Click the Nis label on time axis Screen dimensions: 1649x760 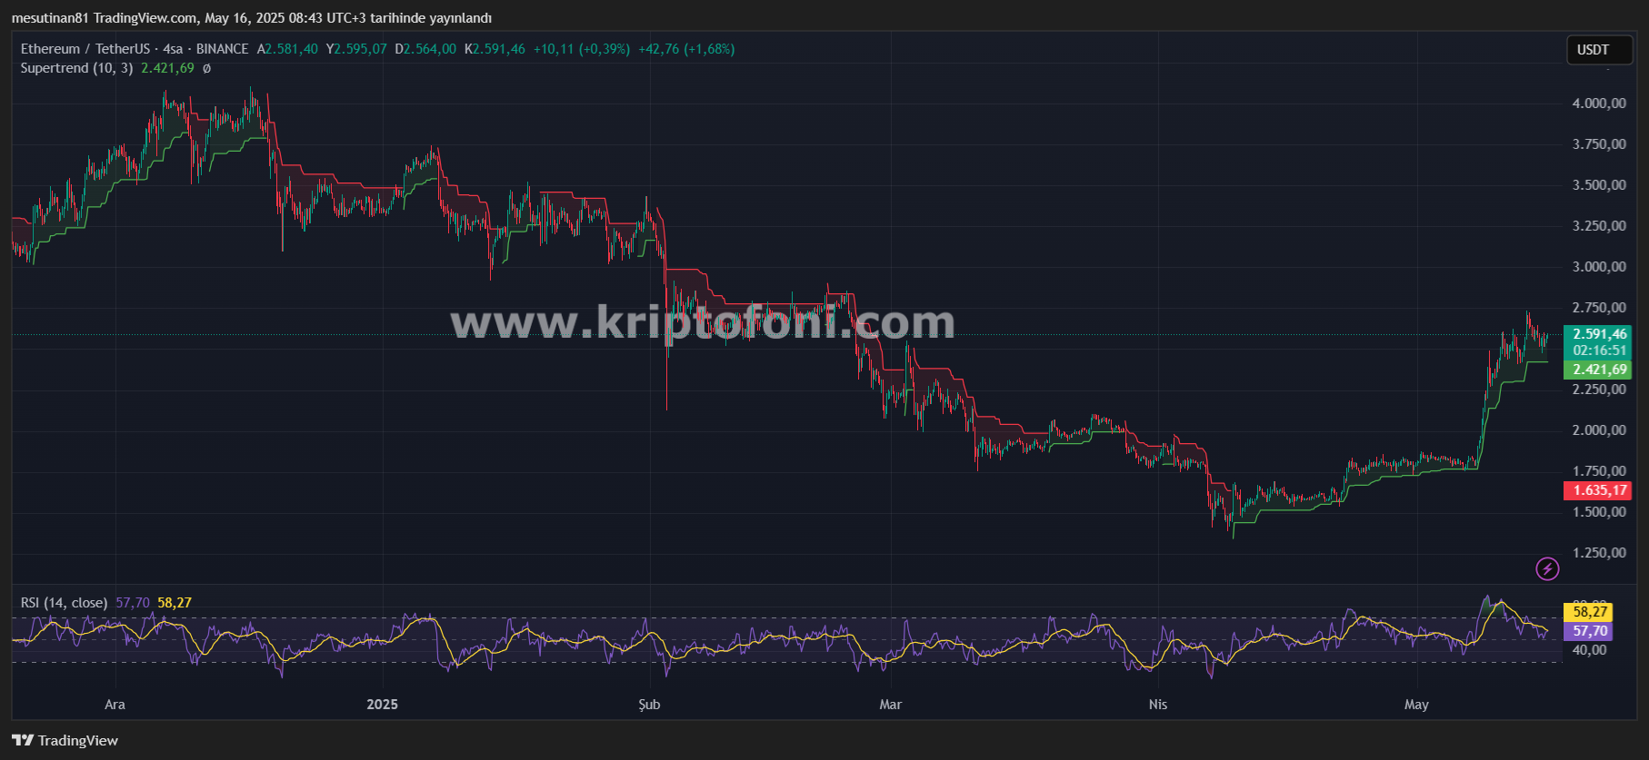(1158, 705)
